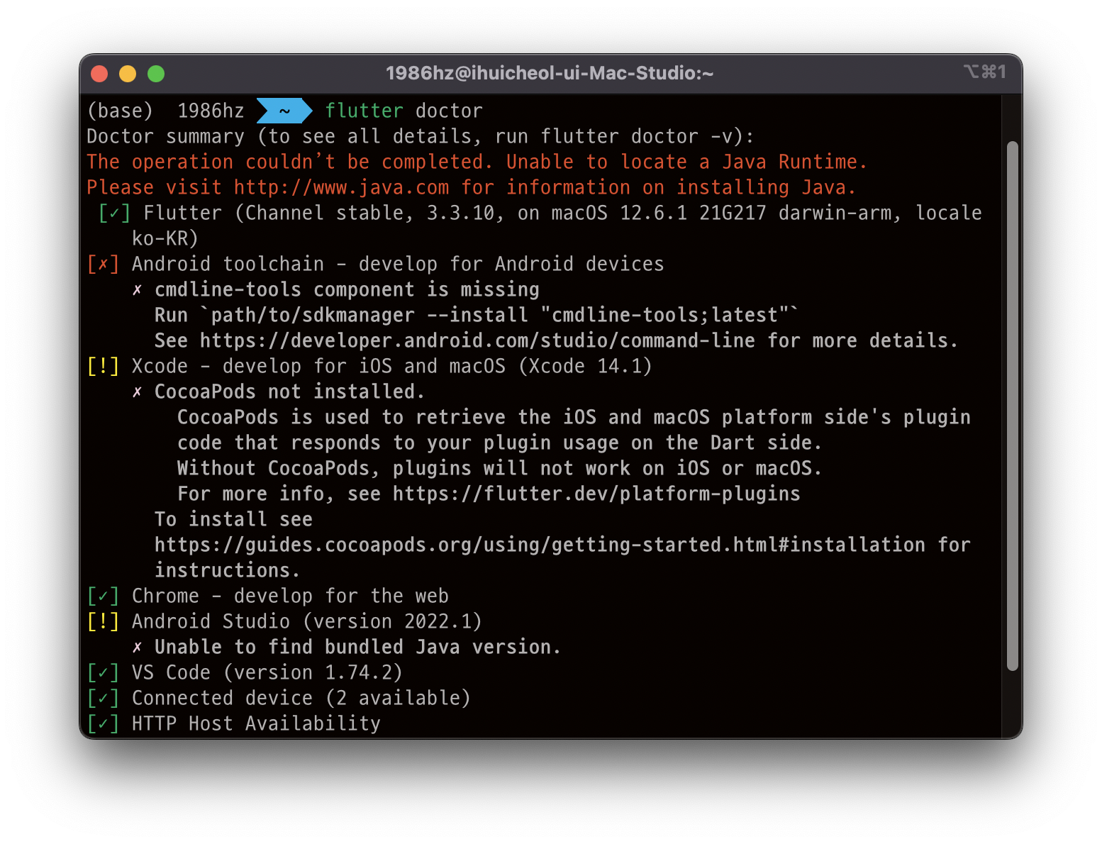Viewport: 1102px width, 844px height.
Task: Click the yellow minimize window button
Action: pyautogui.click(x=128, y=74)
